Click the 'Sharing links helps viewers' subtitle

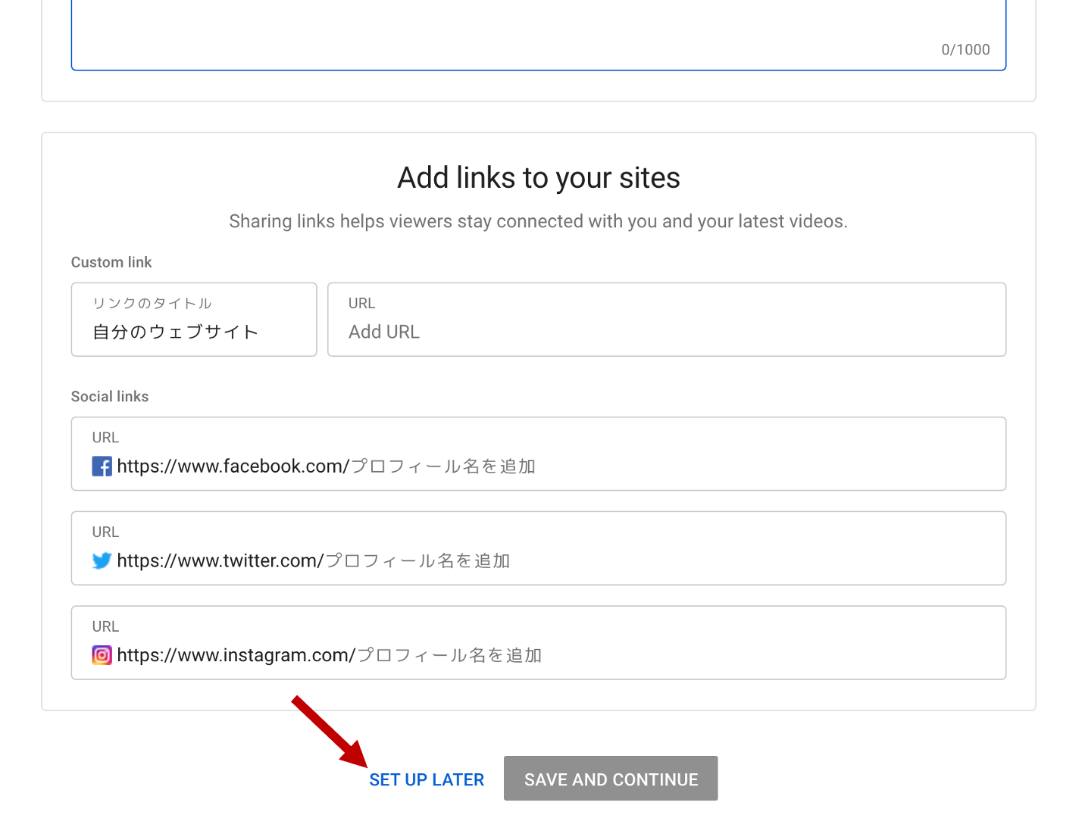click(539, 221)
